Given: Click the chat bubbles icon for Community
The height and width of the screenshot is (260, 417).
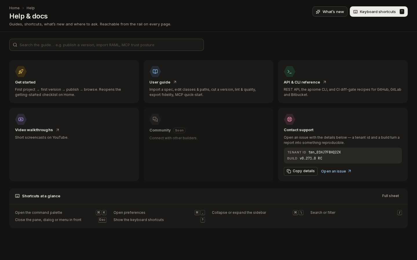Looking at the screenshot, I should [x=155, y=119].
